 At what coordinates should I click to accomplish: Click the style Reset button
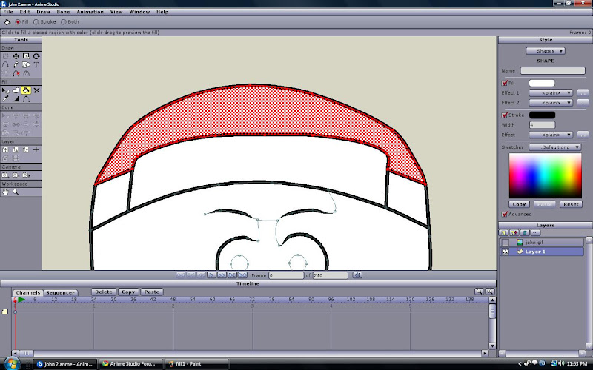pos(571,204)
